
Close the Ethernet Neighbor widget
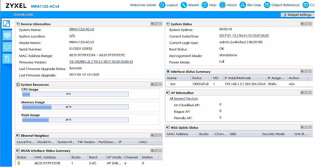[x=160, y=135]
